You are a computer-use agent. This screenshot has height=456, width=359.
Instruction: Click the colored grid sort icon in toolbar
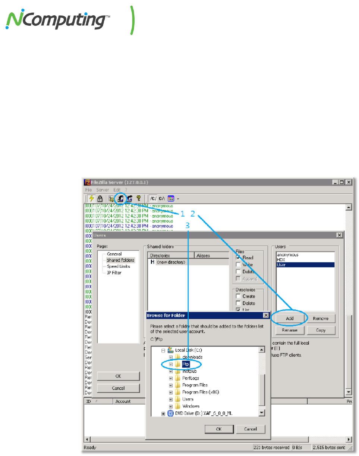(171, 199)
